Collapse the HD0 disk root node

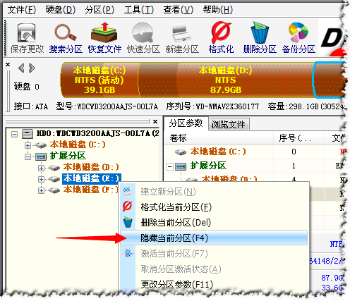pos(15,134)
